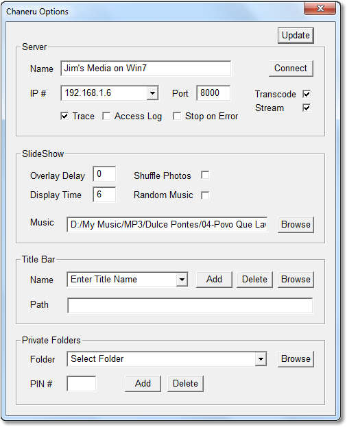The width and height of the screenshot is (347, 427).
Task: Enable Random Music checkbox
Action: coord(205,195)
